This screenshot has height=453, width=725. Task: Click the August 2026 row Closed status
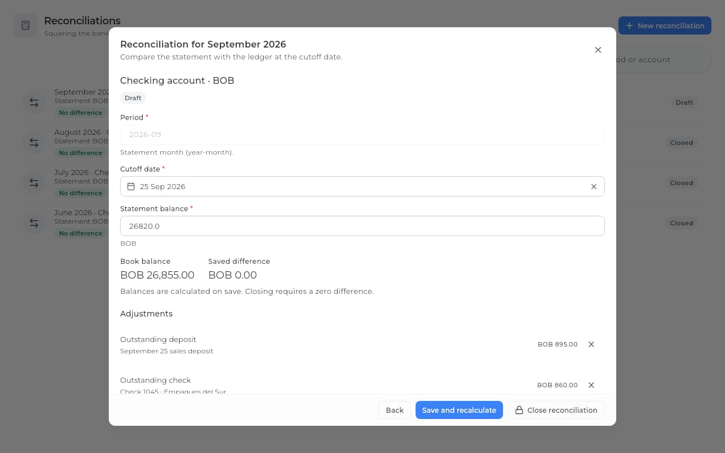click(681, 143)
